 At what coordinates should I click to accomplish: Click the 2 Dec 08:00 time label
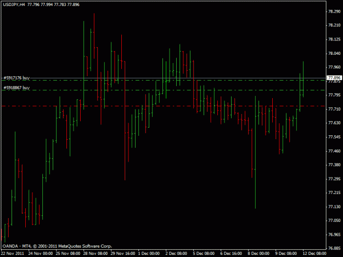[176, 253]
